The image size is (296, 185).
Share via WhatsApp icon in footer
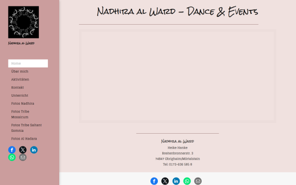click(187, 181)
